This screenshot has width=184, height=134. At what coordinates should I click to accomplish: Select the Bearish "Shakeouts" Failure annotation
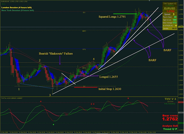56,53
